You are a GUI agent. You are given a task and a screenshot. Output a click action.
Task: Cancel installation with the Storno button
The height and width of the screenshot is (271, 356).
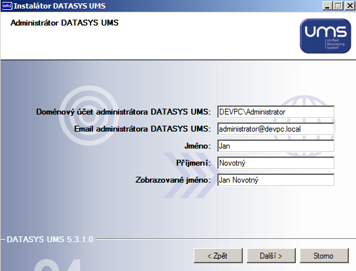pos(324,256)
